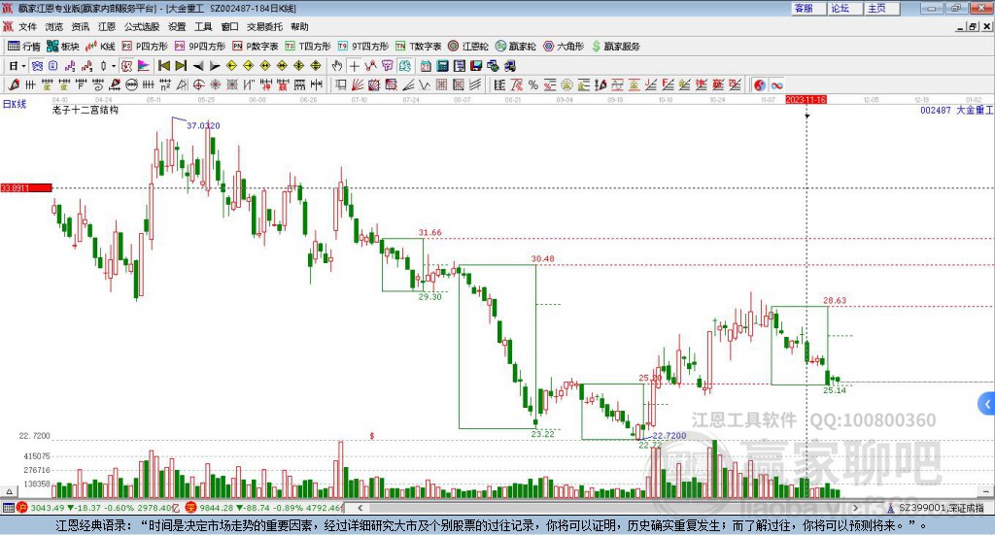Image resolution: width=995 pixels, height=535 pixels.
Task: Open the calculator icon in toolbar
Action: pyautogui.click(x=442, y=66)
